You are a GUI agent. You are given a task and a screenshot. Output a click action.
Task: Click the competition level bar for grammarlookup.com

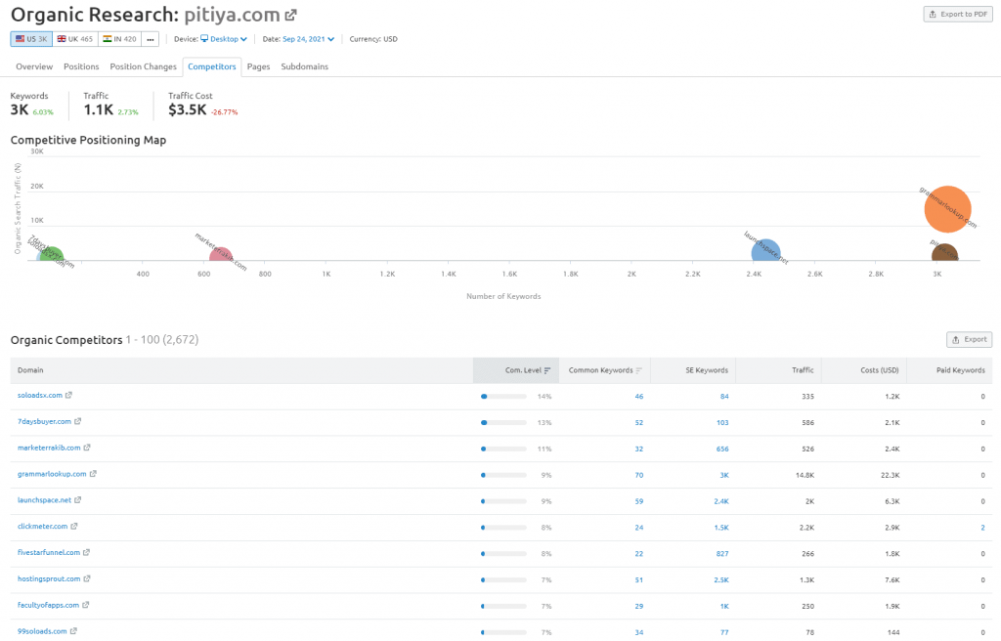pyautogui.click(x=503, y=475)
